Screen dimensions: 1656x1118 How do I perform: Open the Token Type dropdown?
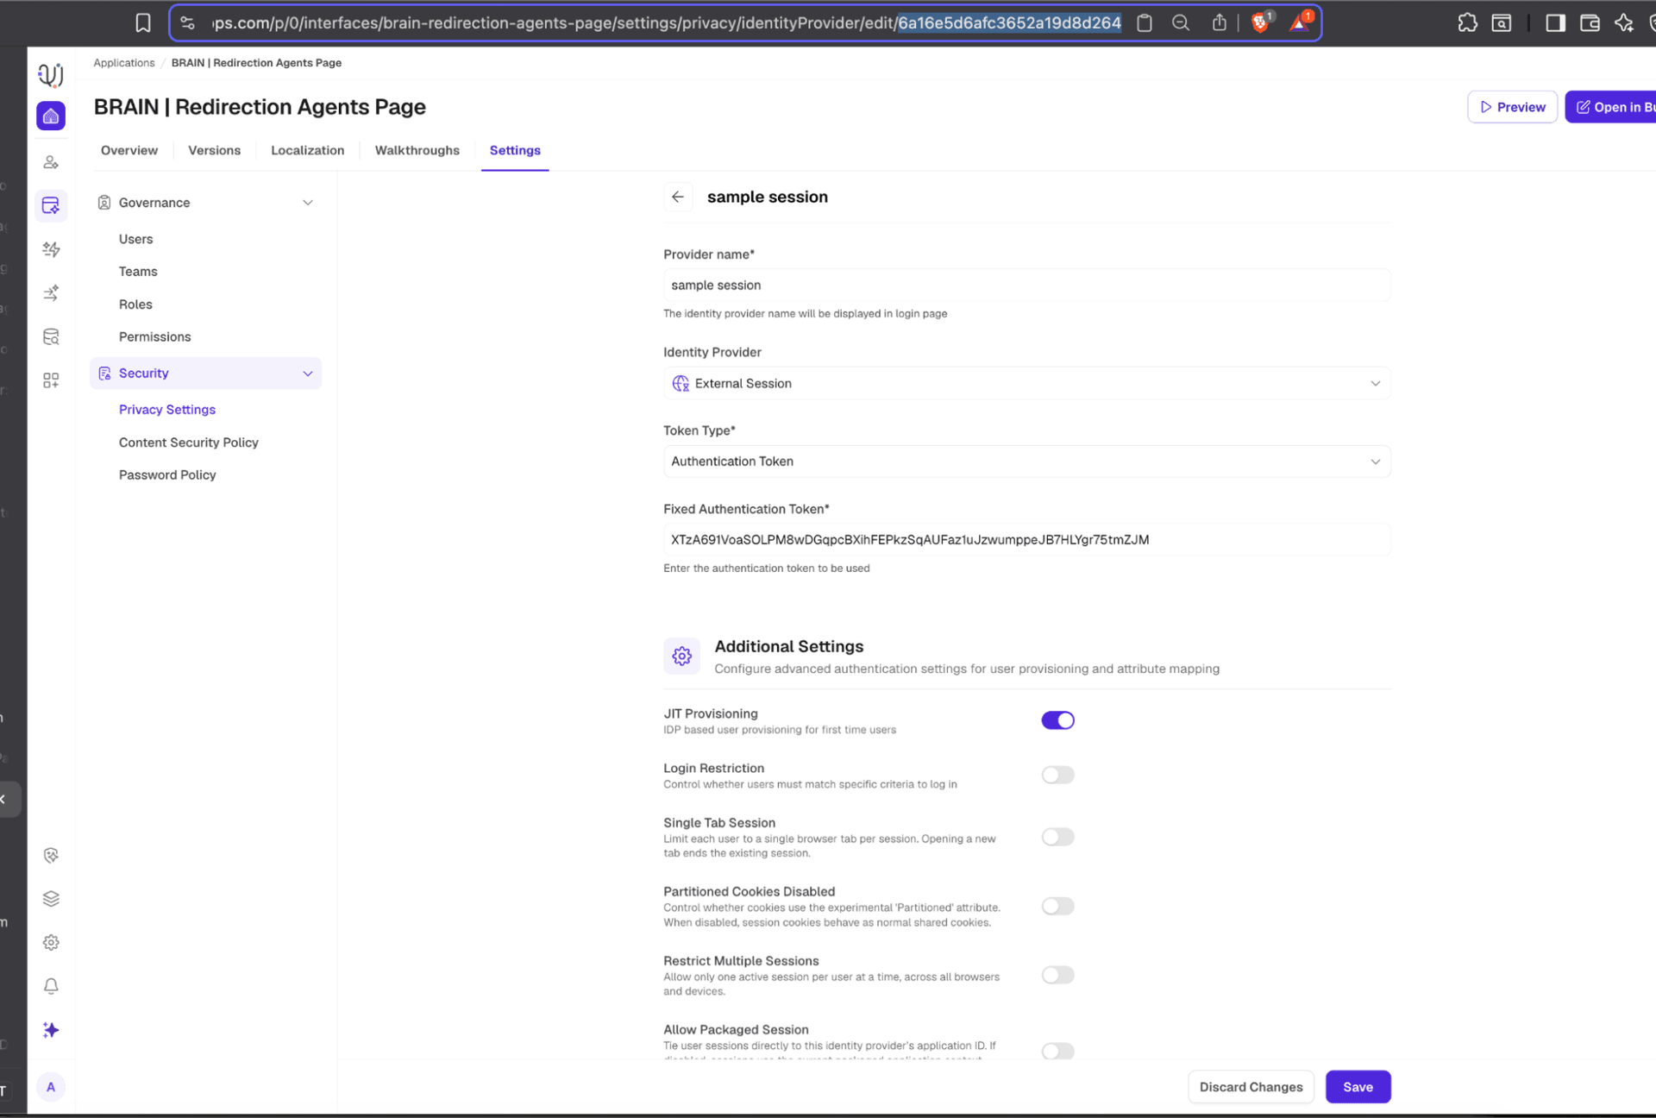point(1026,462)
